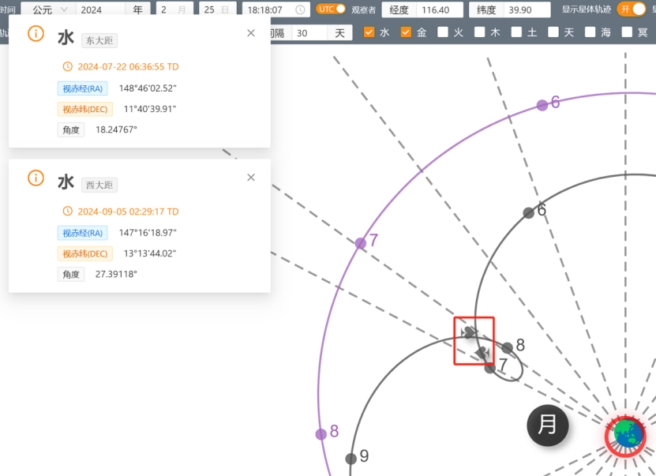The image size is (656, 476).
Task: Click the Moon (月) circular button
Action: [548, 425]
